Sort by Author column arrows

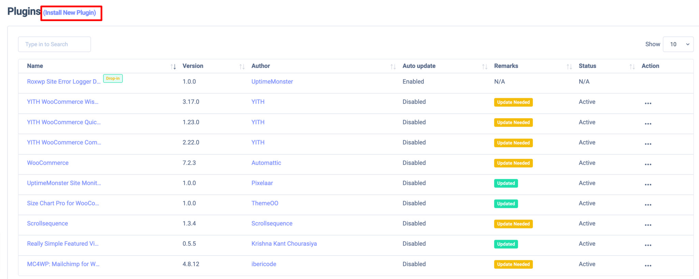coord(393,67)
